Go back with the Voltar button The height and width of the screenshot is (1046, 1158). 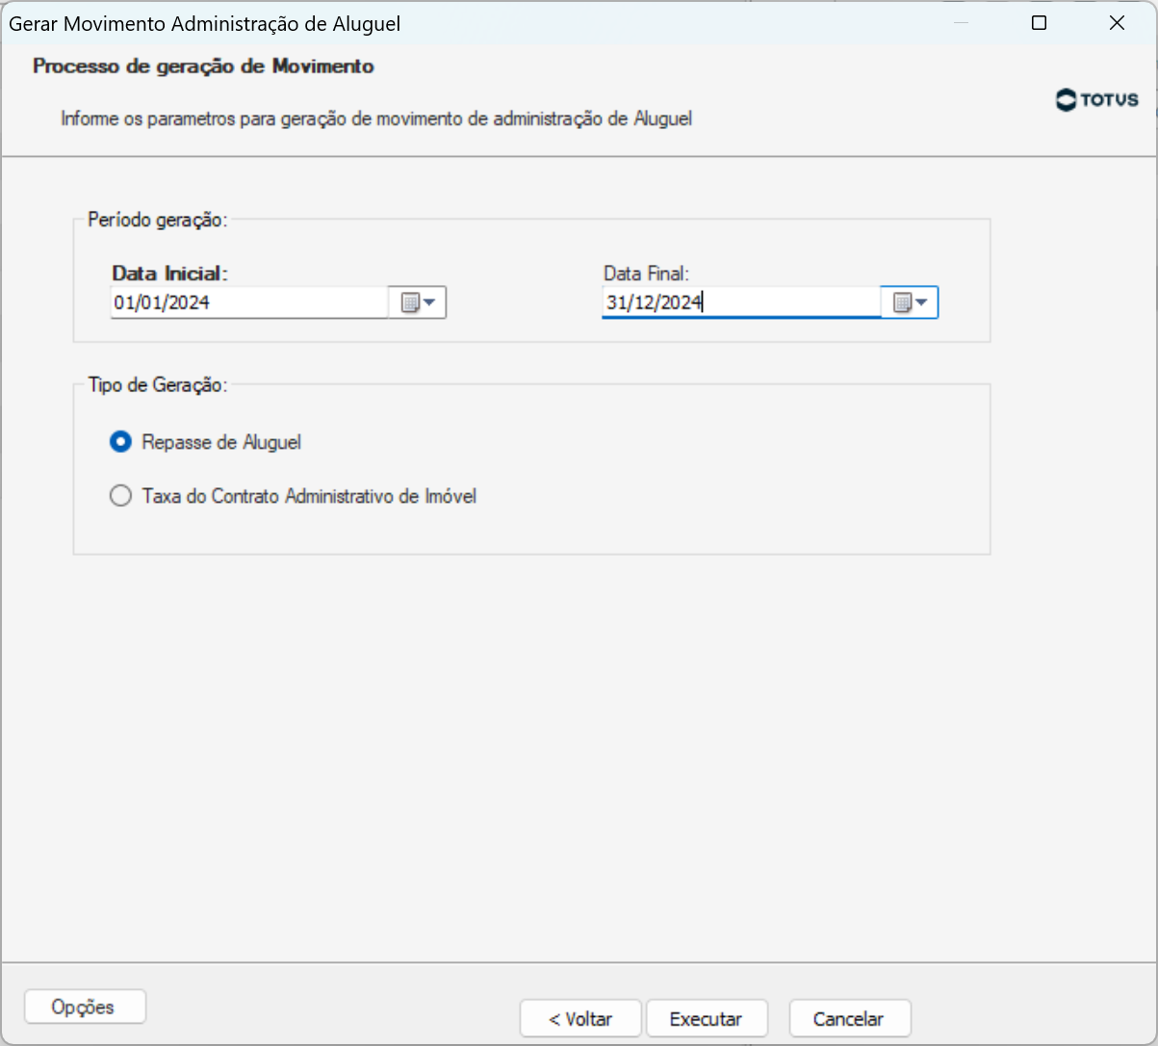(580, 1019)
